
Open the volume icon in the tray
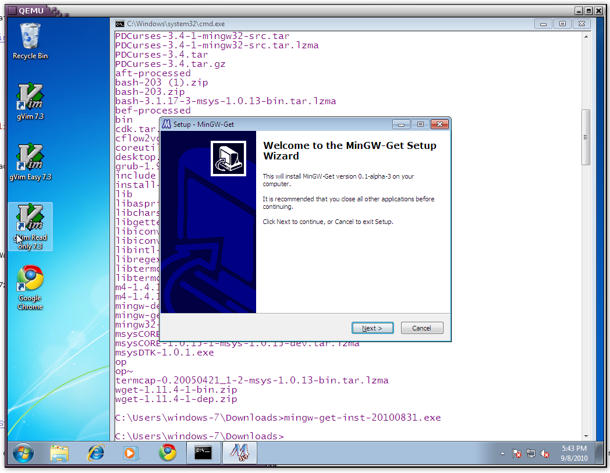point(545,453)
